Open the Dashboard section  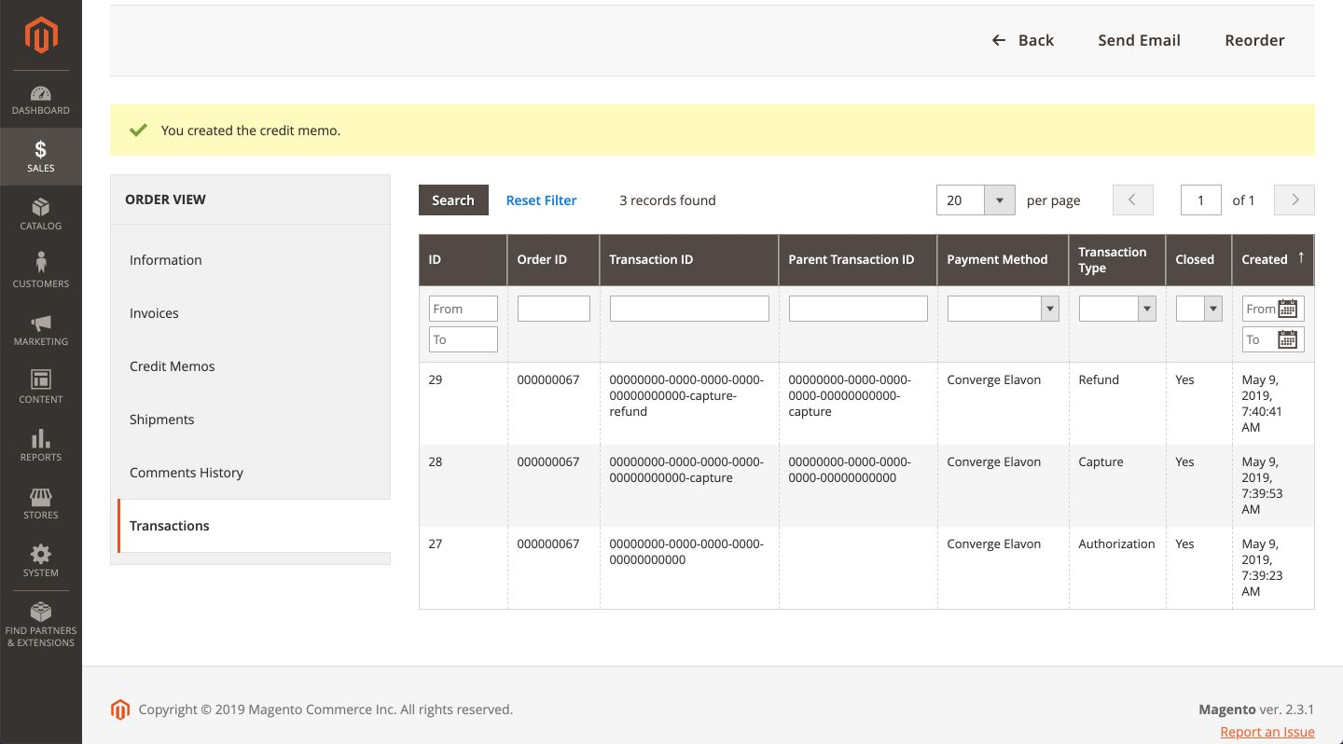(41, 100)
